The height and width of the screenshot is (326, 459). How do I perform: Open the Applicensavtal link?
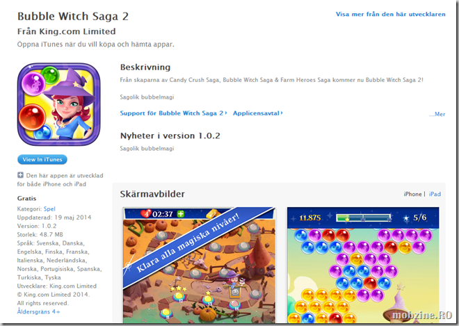coord(256,113)
